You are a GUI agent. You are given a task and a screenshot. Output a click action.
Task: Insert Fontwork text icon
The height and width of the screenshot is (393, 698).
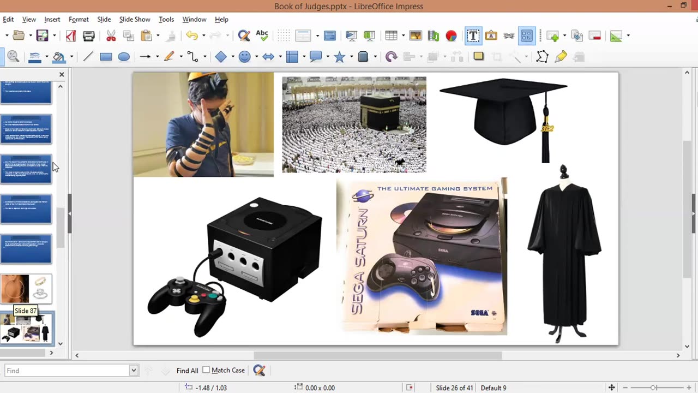point(491,35)
